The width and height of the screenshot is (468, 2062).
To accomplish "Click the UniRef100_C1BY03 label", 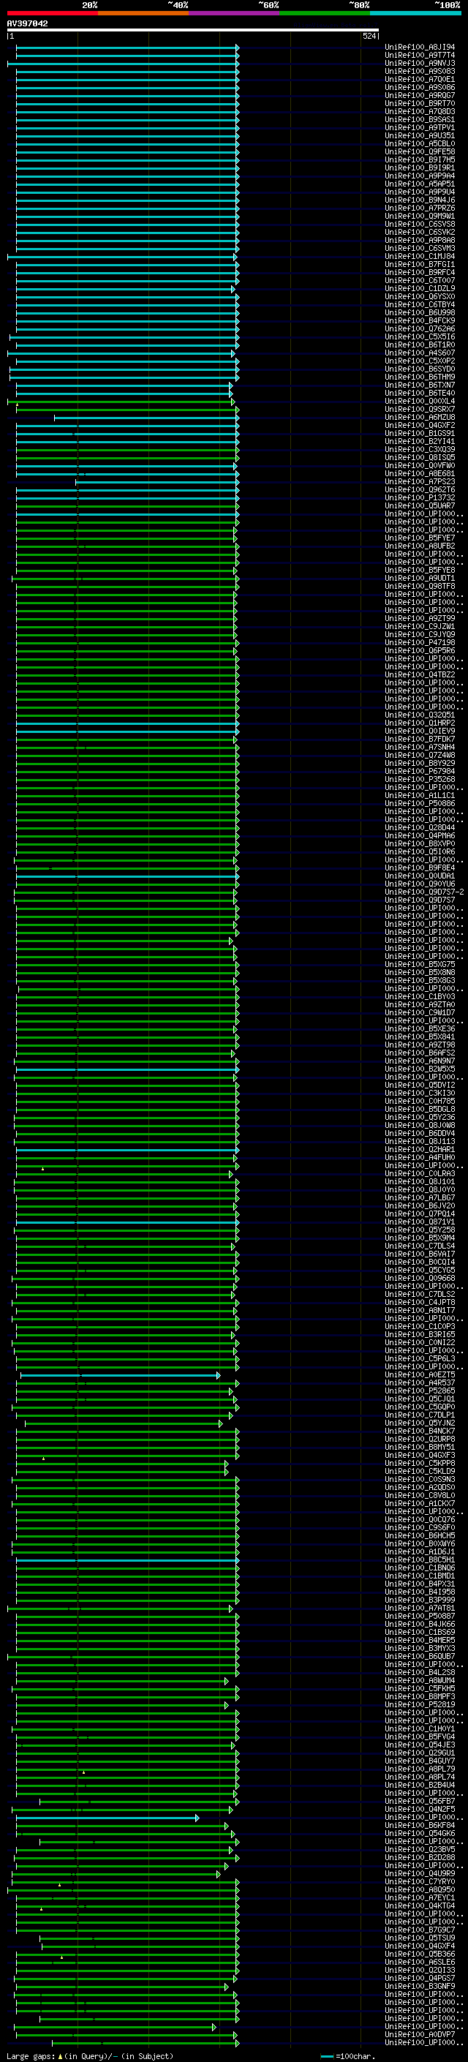I will click(420, 998).
